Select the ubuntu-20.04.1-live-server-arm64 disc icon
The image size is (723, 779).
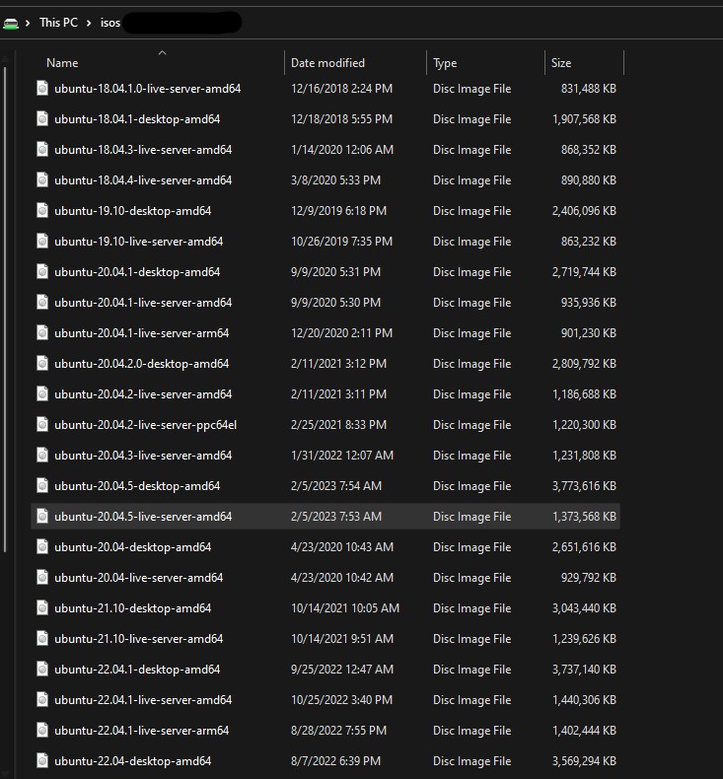point(42,333)
